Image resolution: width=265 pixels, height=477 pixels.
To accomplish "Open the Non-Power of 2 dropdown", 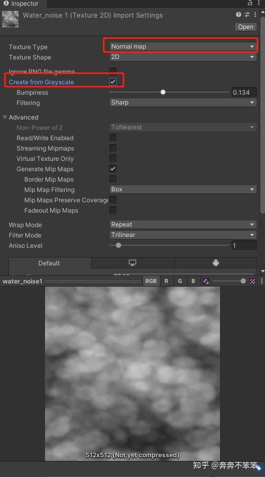I will click(x=183, y=127).
